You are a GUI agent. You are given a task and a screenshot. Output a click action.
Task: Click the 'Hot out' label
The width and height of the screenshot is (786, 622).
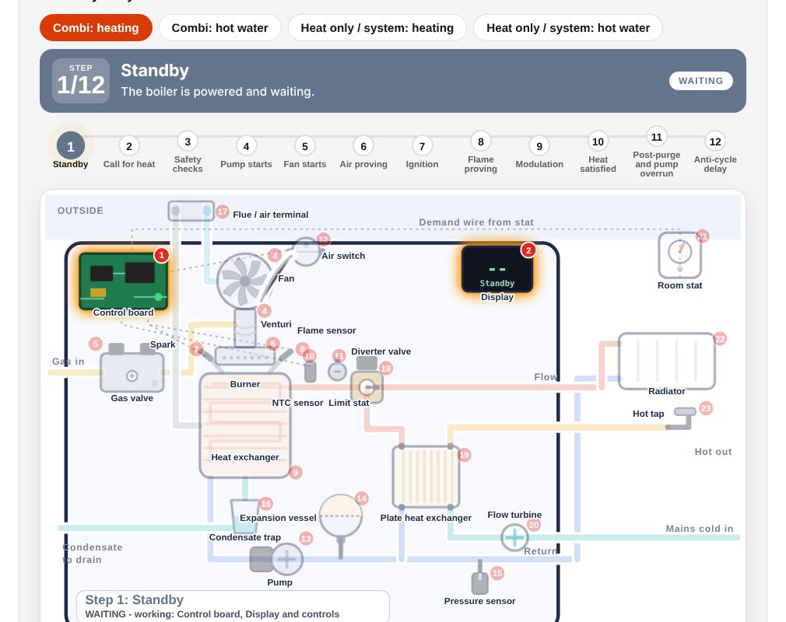pos(713,452)
